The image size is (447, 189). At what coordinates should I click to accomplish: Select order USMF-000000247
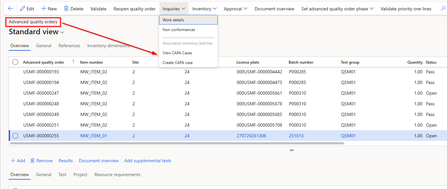pyautogui.click(x=41, y=93)
